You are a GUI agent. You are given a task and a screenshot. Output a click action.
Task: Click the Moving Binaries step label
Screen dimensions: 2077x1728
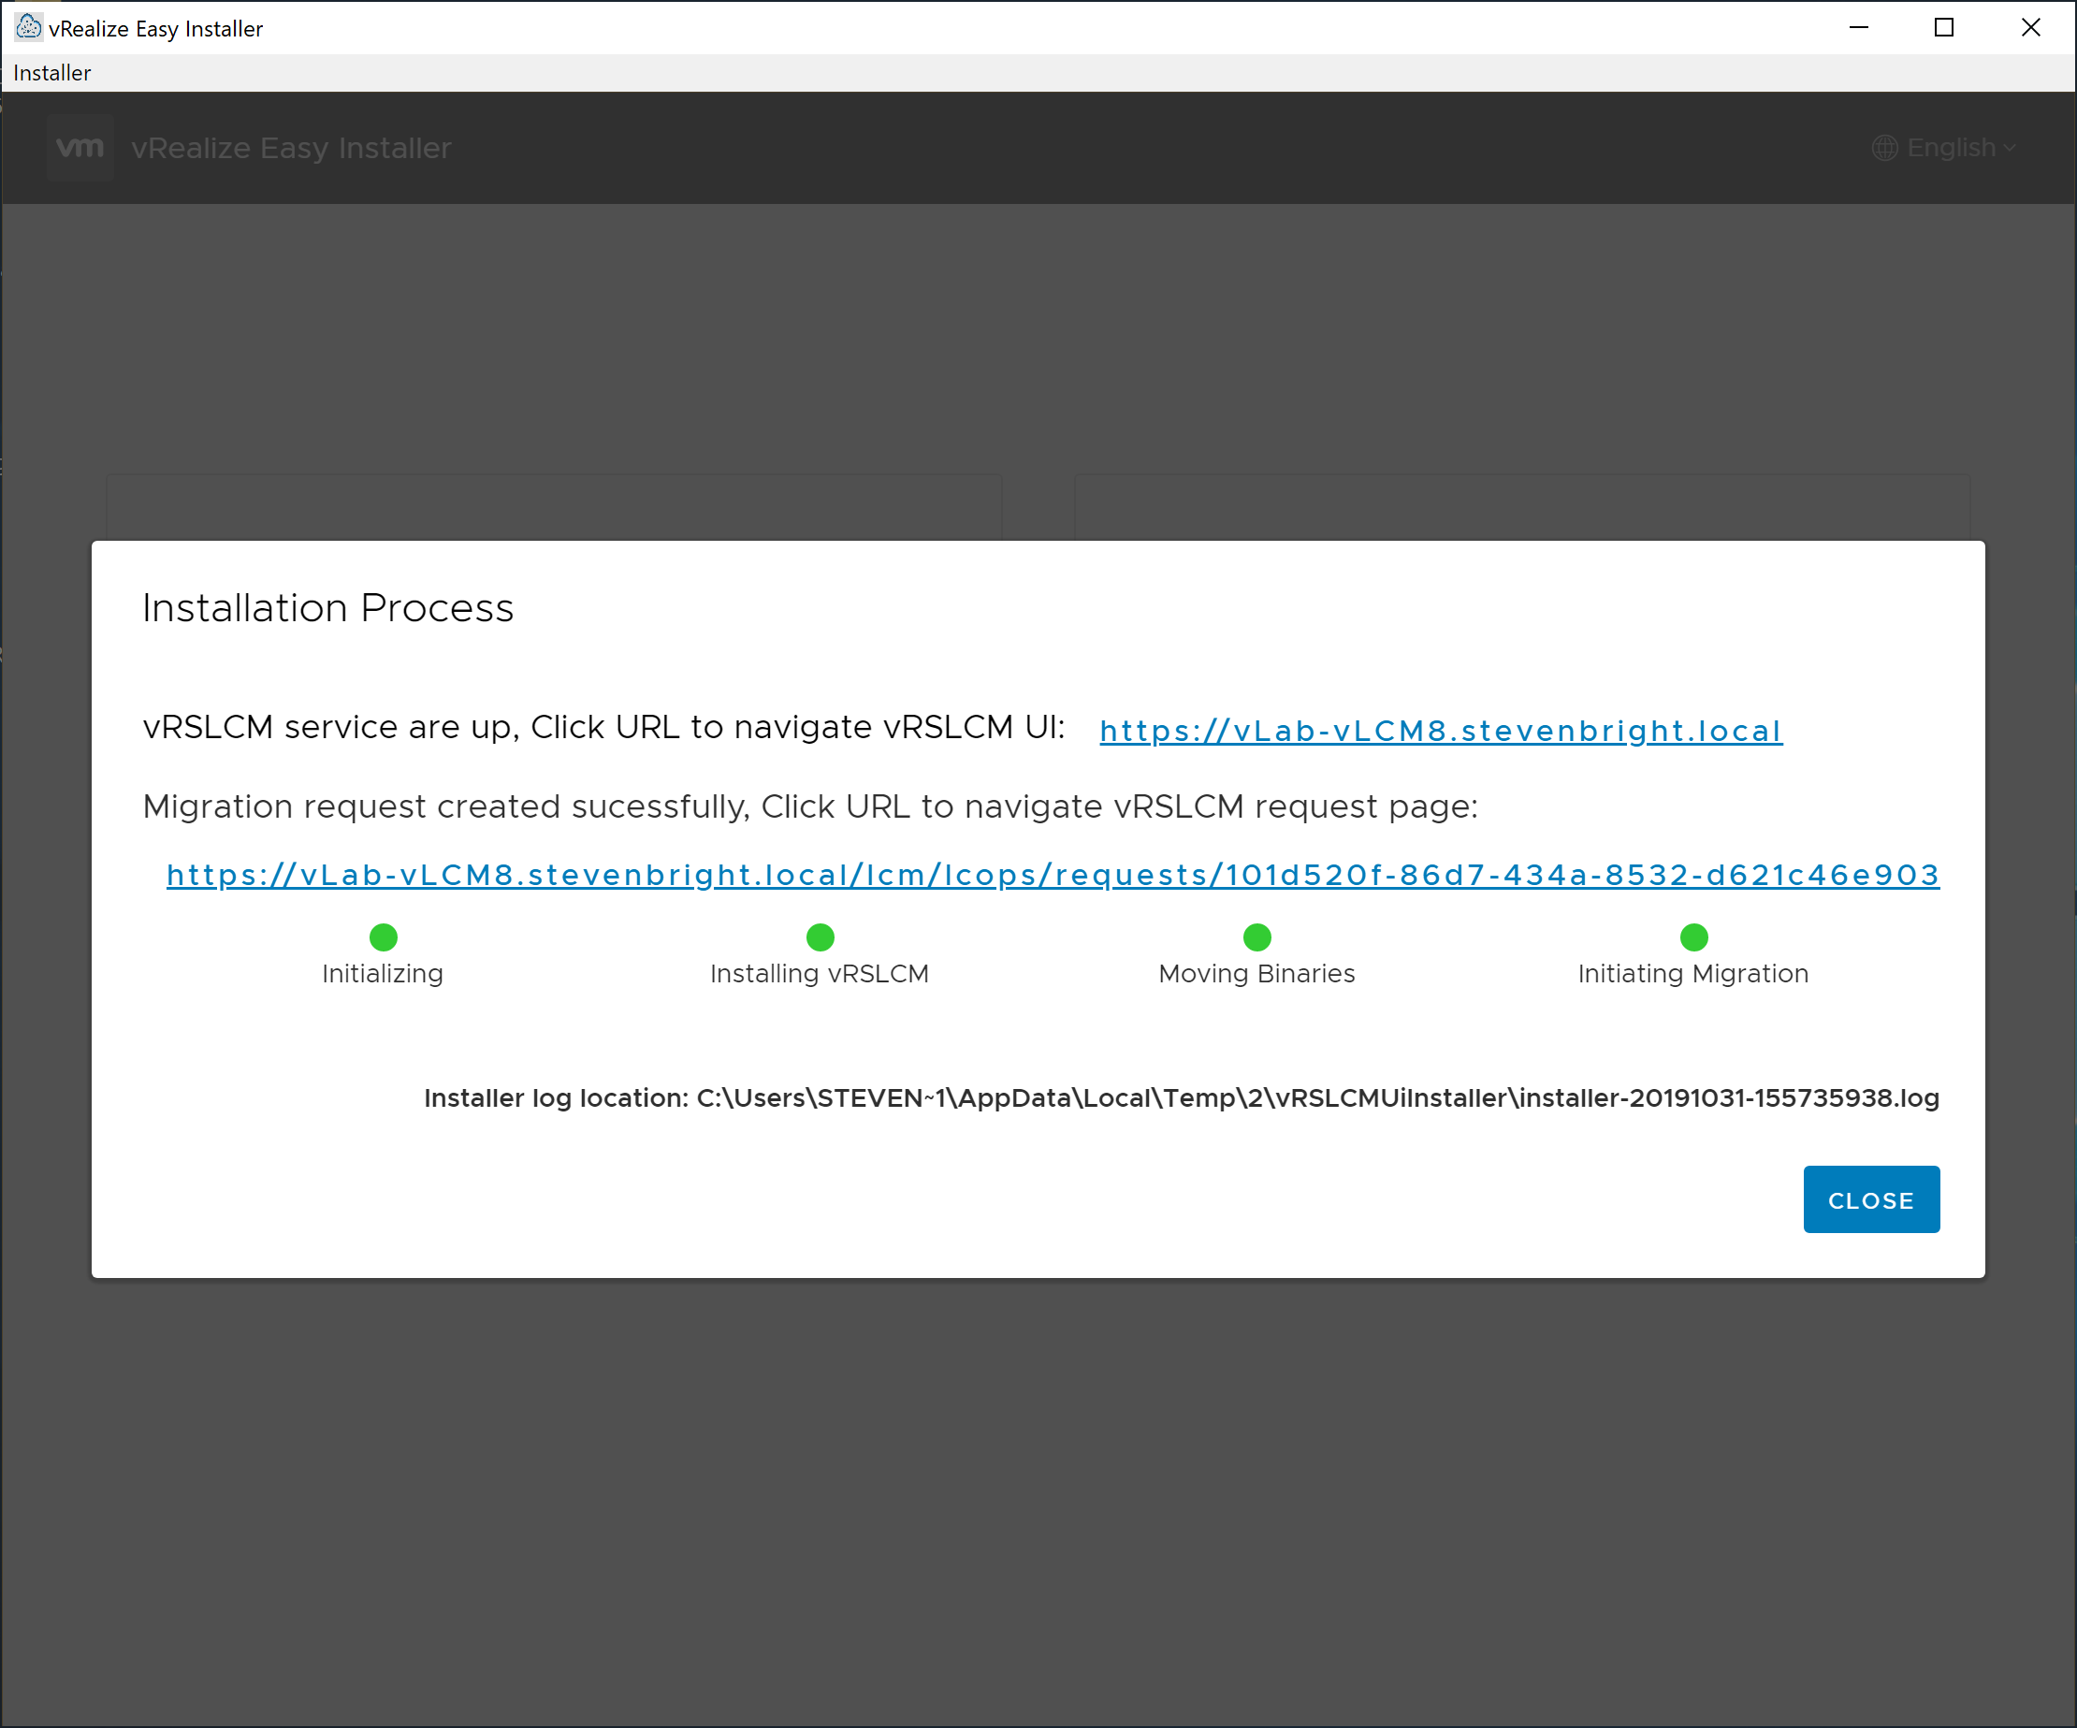coord(1256,973)
